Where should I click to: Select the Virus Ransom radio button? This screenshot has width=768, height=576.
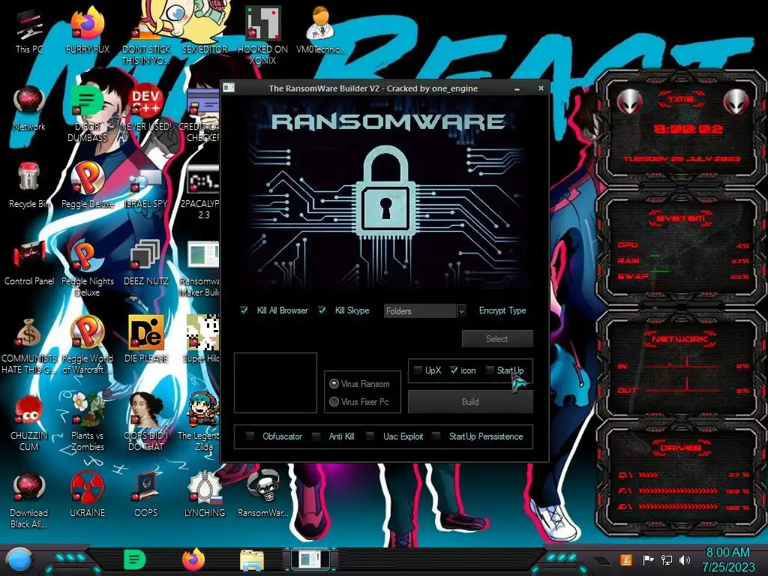pos(334,383)
